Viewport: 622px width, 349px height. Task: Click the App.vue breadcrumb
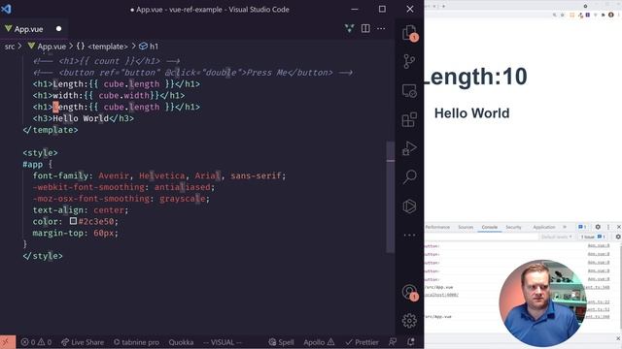pyautogui.click(x=47, y=47)
